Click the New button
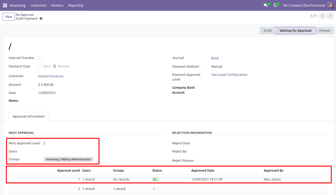 coord(9,17)
